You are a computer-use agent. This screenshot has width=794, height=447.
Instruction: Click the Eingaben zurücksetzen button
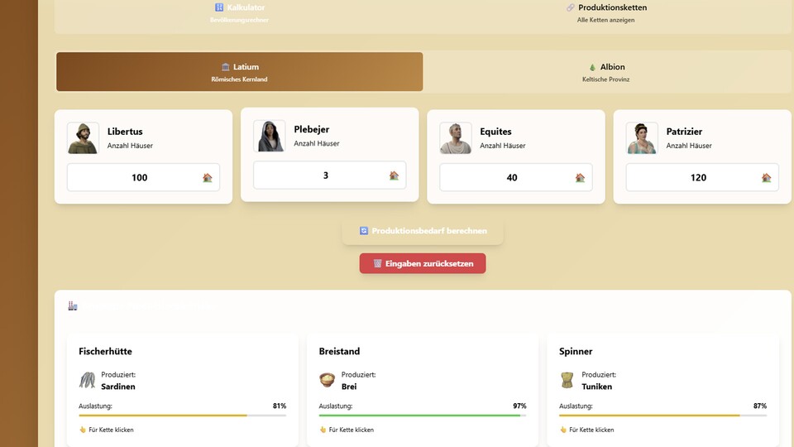pos(423,263)
